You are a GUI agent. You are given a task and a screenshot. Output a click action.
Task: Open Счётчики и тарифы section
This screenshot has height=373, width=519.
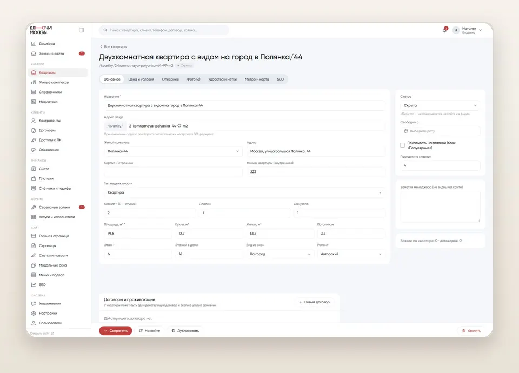(x=58, y=188)
